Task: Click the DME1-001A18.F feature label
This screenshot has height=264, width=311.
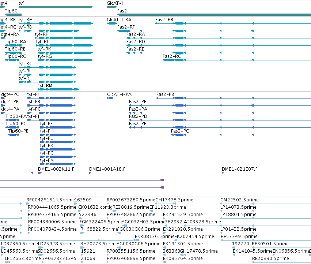Action: [x=107, y=169]
